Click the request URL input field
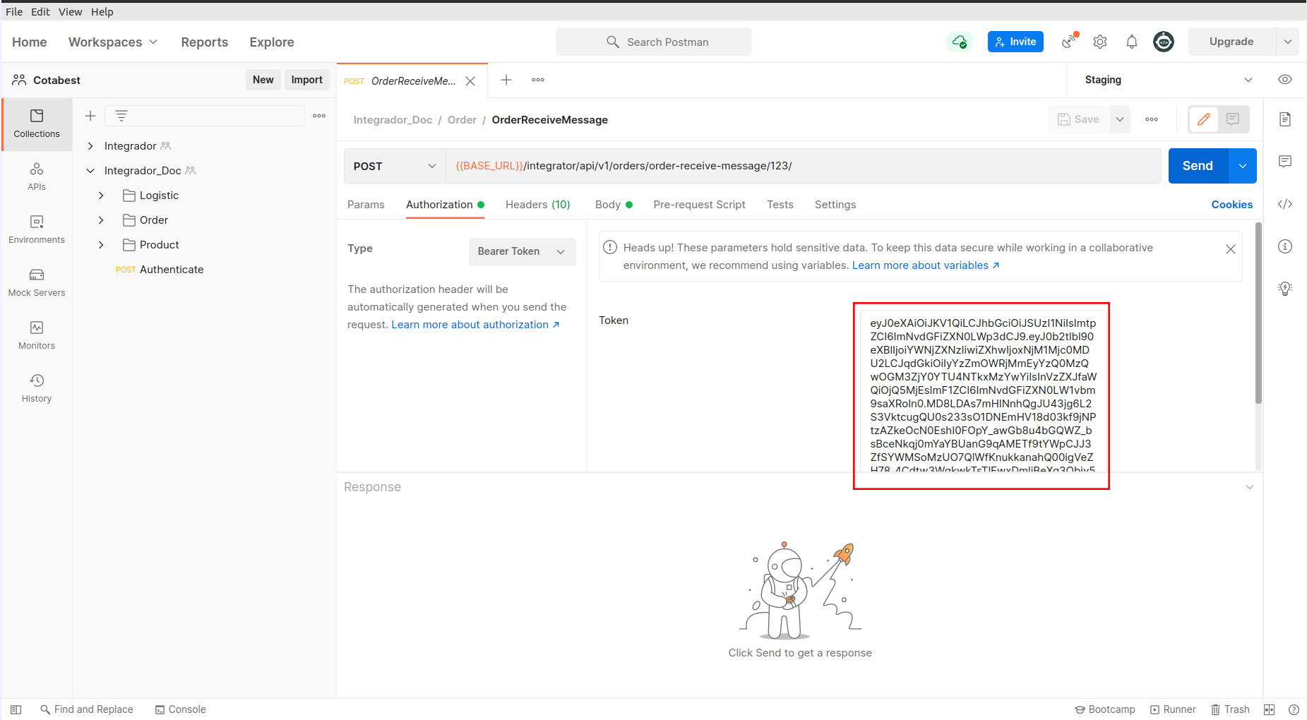This screenshot has width=1307, height=720. pyautogui.click(x=804, y=166)
